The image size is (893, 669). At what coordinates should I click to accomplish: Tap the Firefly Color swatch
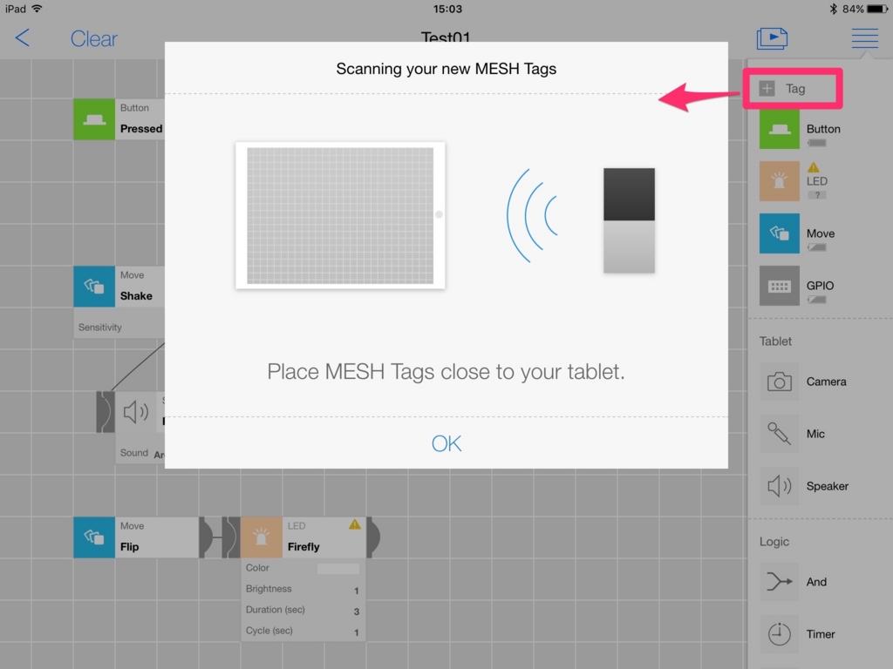tap(338, 568)
